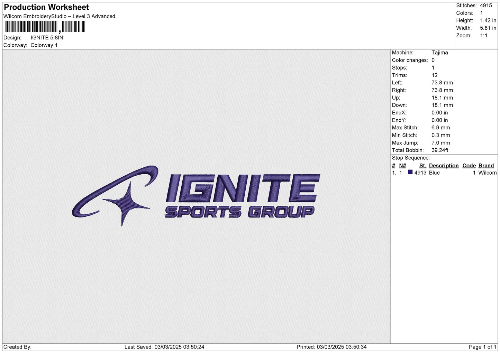This screenshot has height=353, width=500.
Task: Click the Trims value 12
Action: 435,75
